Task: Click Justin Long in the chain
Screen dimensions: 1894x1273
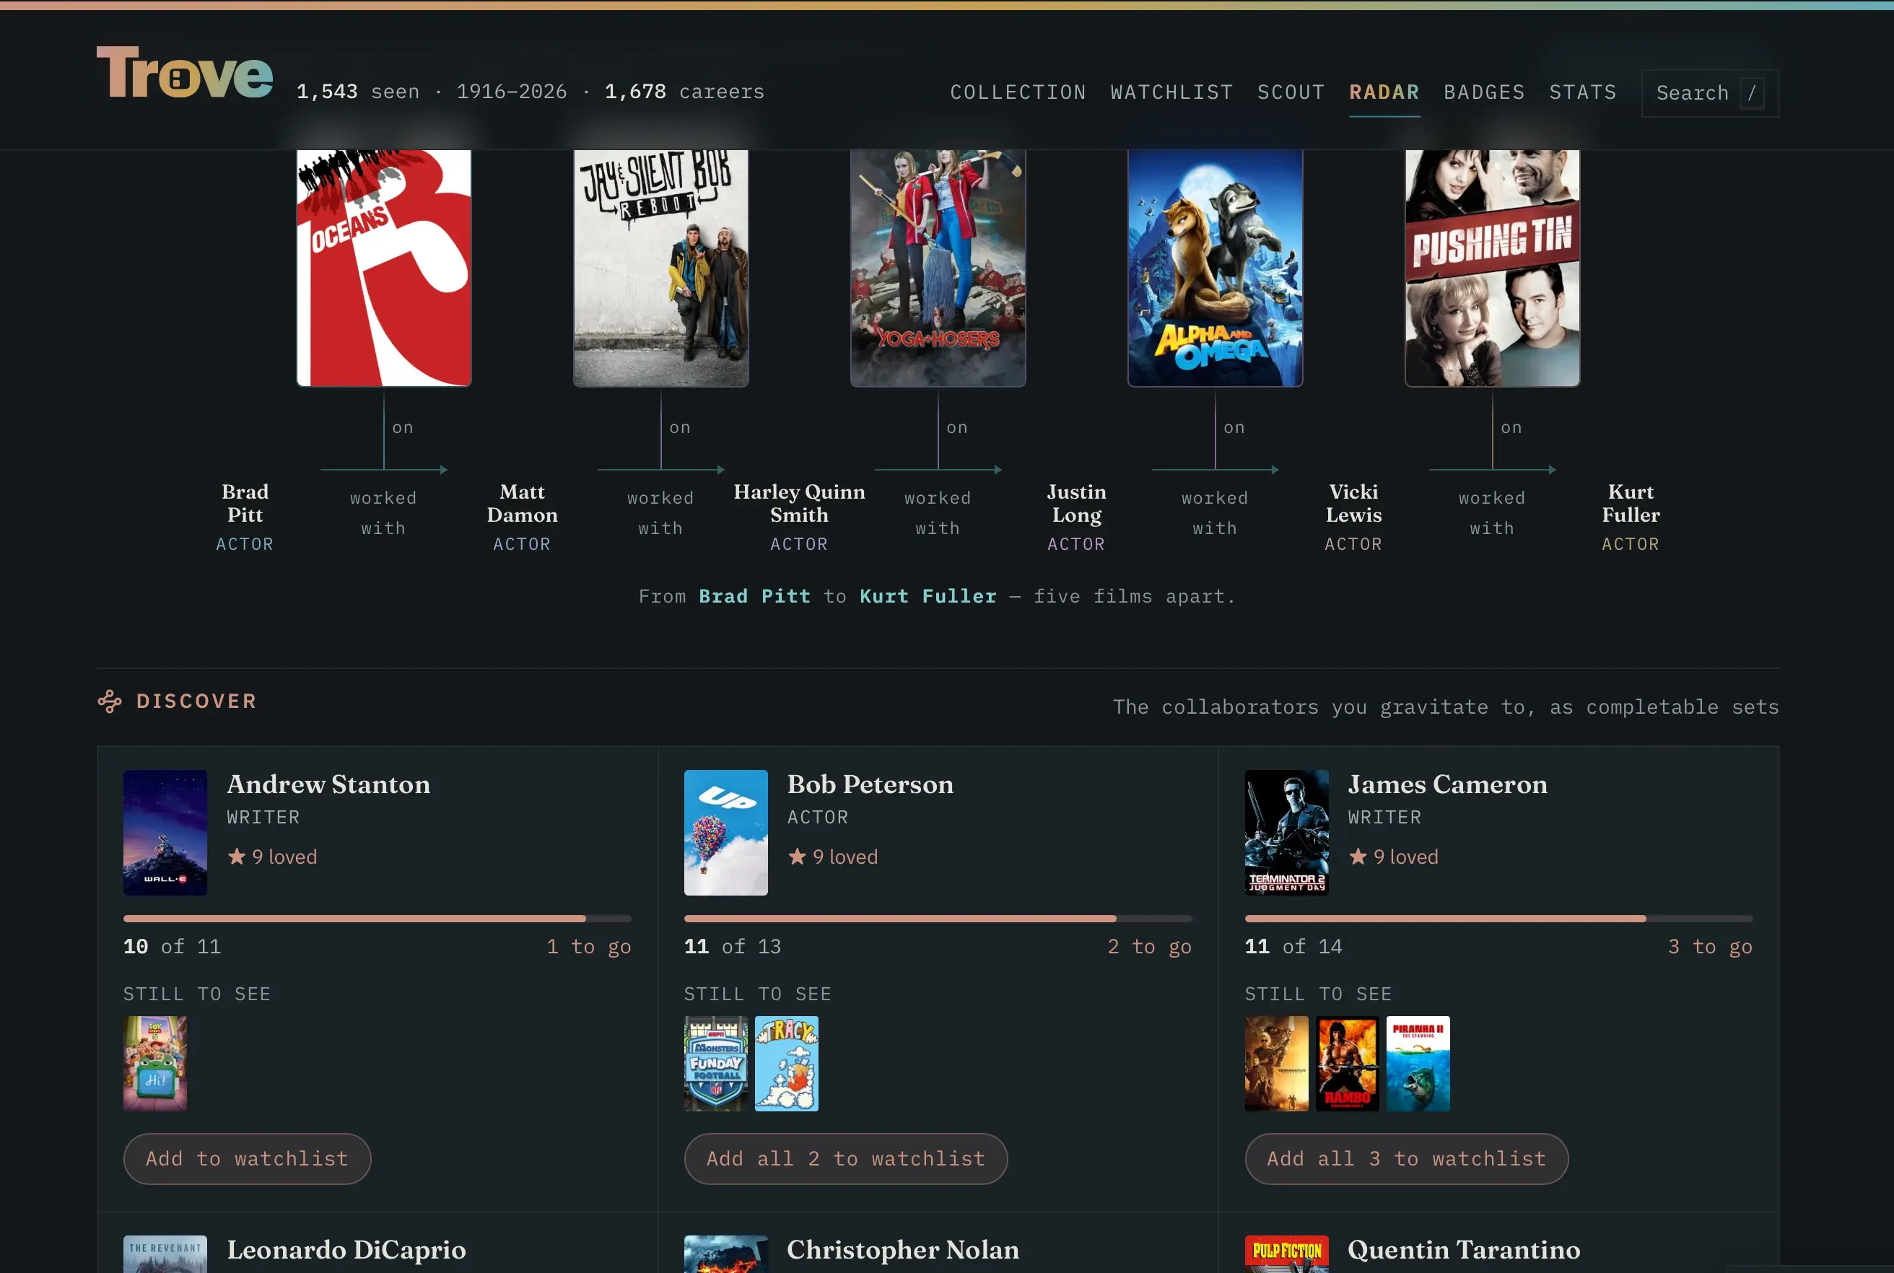Action: (x=1076, y=504)
